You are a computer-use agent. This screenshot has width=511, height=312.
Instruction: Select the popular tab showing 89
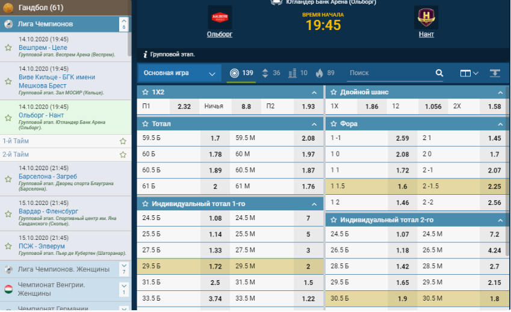coord(325,73)
